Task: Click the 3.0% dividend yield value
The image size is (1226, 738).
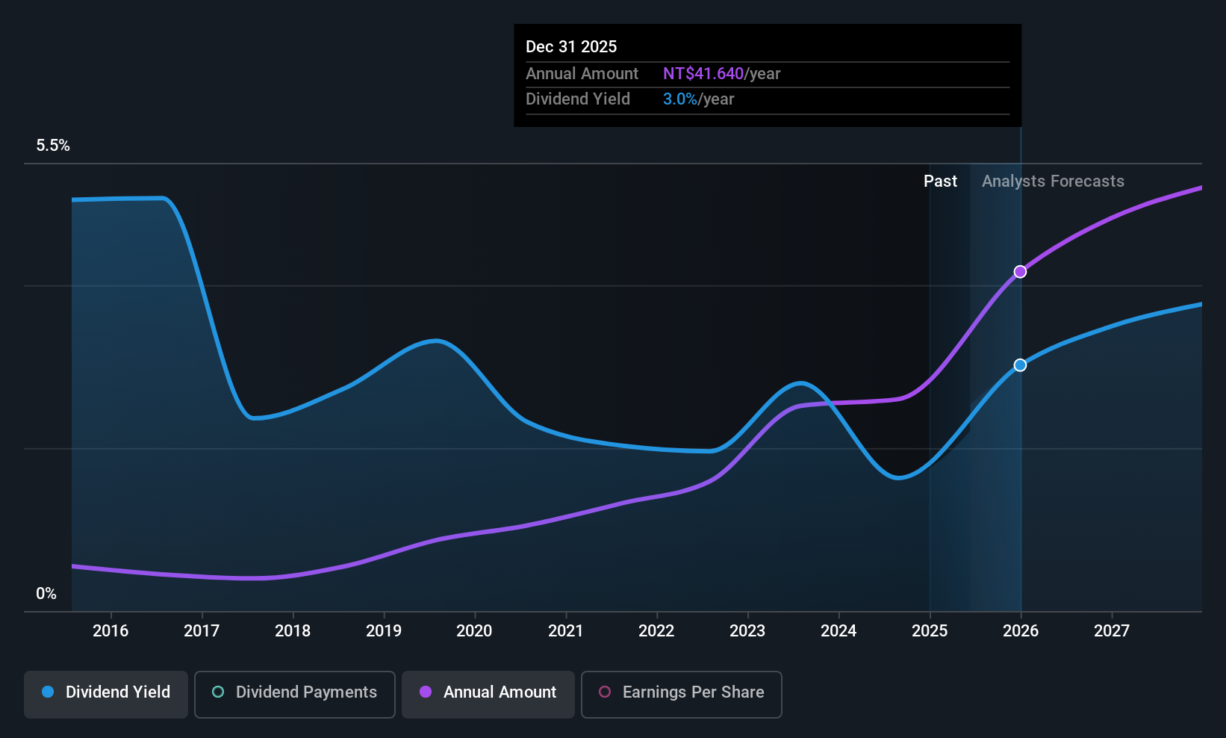Action: (x=680, y=99)
